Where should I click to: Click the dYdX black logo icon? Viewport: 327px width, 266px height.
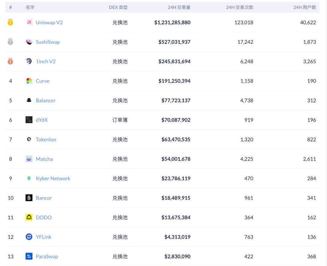29,120
